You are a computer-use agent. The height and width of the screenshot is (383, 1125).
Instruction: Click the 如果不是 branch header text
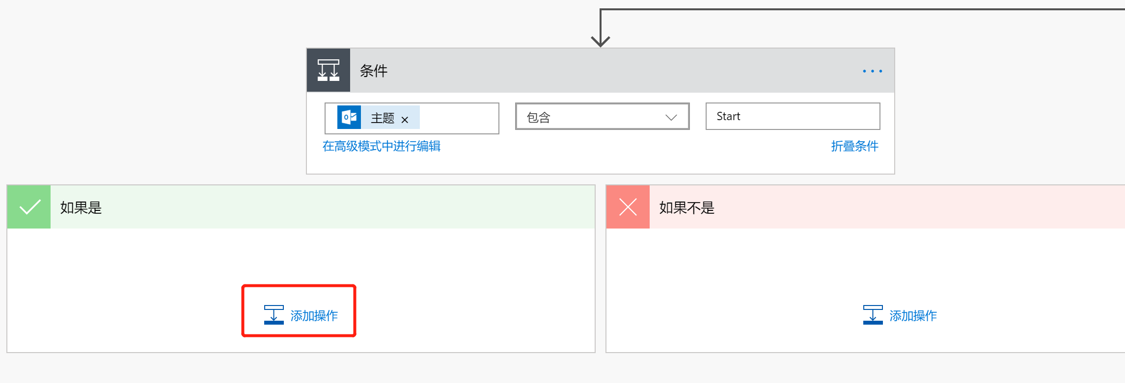click(686, 207)
